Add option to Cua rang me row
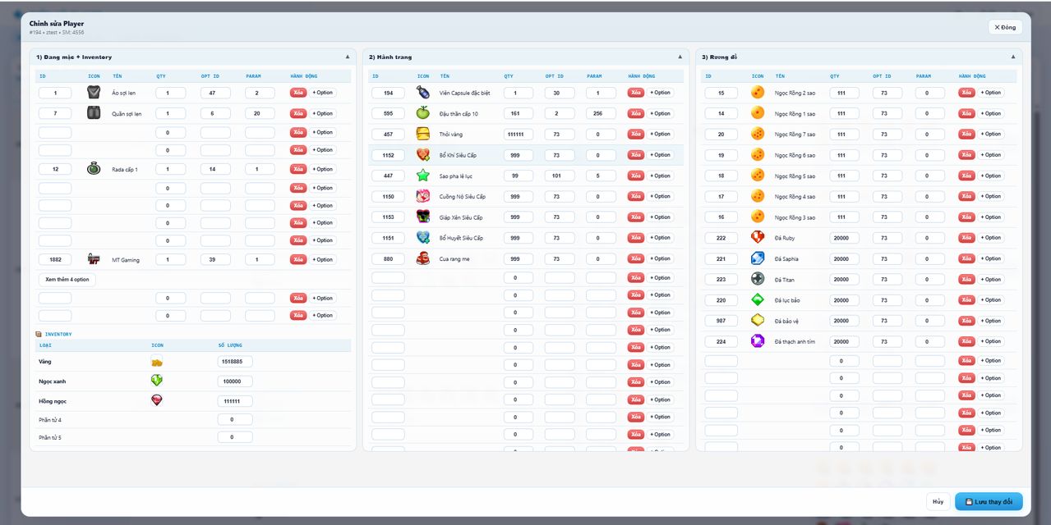This screenshot has width=1051, height=525. pyautogui.click(x=661, y=258)
